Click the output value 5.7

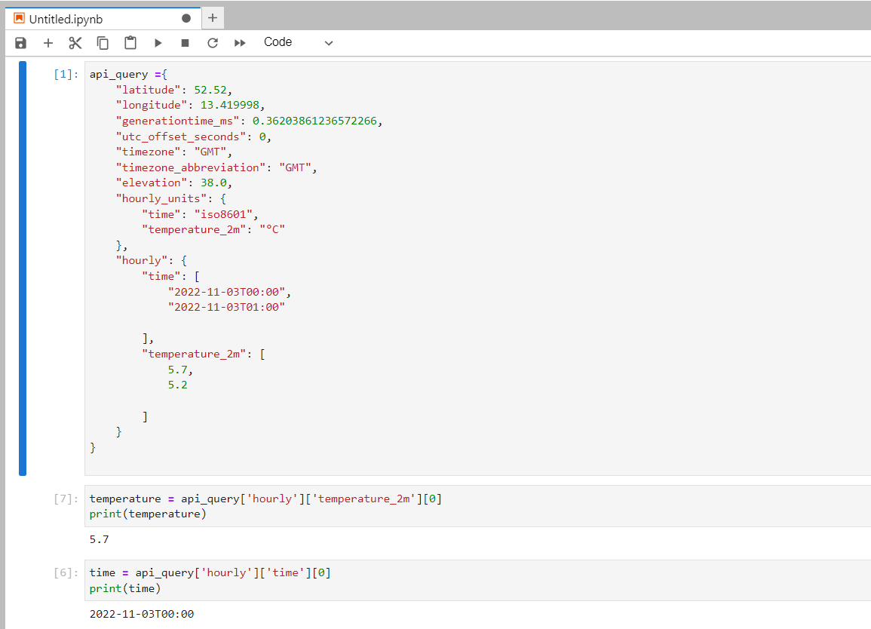tap(100, 539)
